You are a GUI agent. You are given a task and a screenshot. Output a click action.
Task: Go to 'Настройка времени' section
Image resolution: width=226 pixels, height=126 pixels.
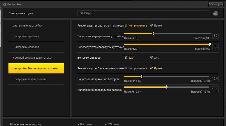26,36
